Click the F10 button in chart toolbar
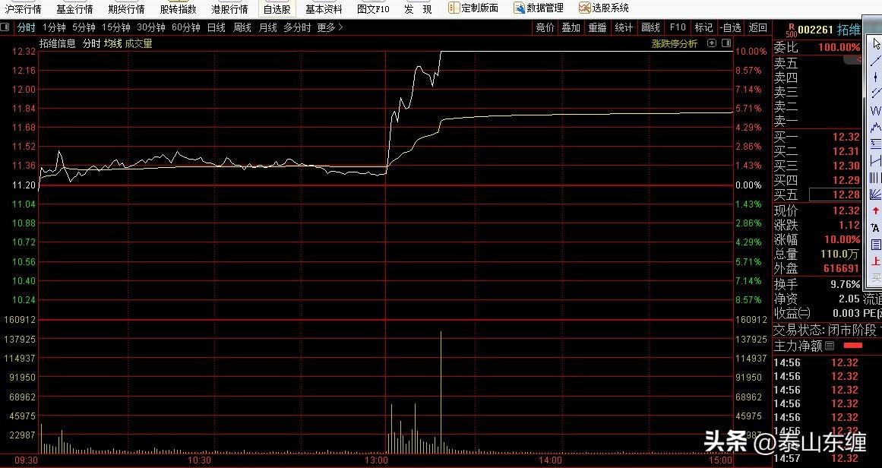Image resolution: width=882 pixels, height=468 pixels. click(677, 27)
